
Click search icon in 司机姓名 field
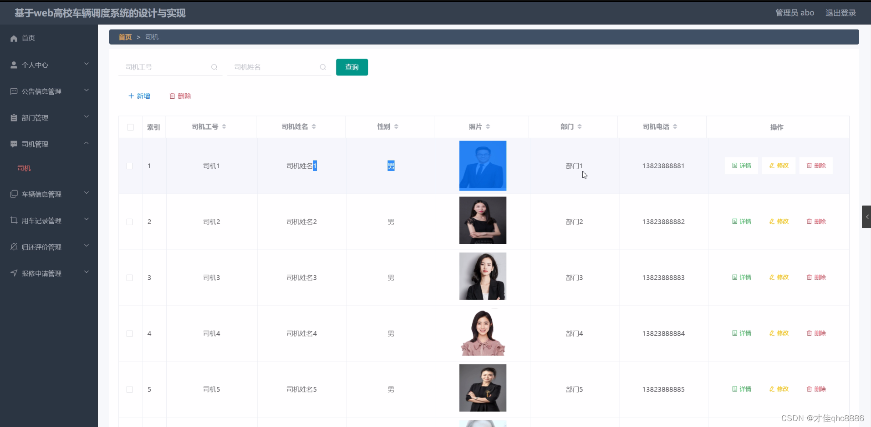323,67
